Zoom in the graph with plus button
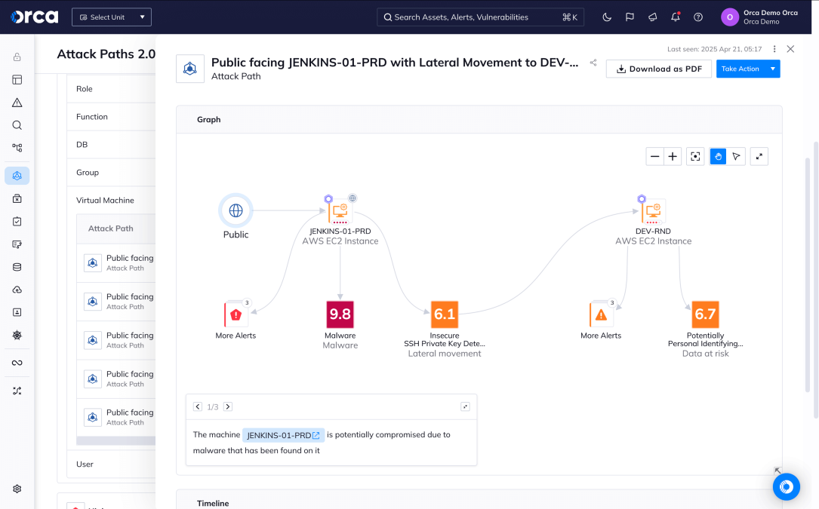The image size is (819, 509). pyautogui.click(x=673, y=157)
